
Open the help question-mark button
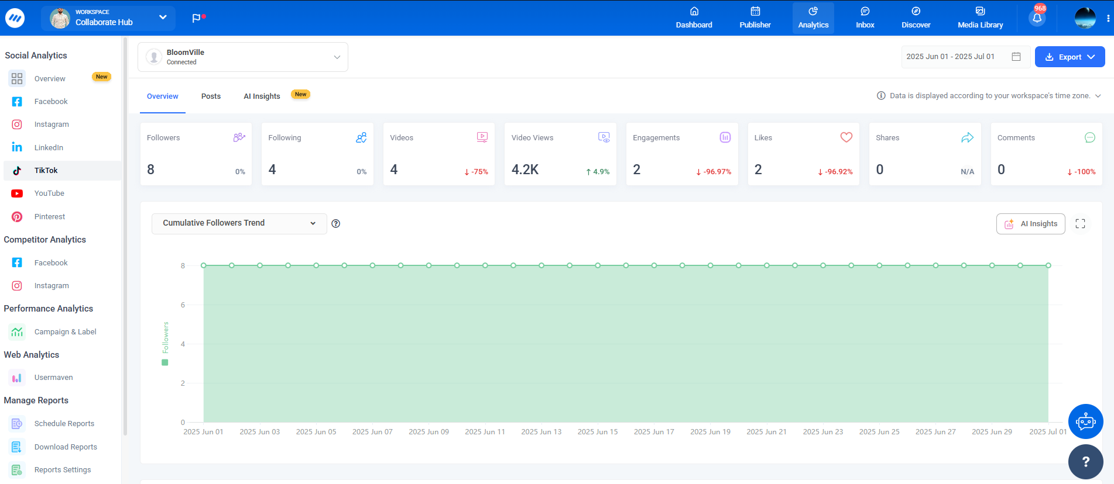tap(1085, 462)
